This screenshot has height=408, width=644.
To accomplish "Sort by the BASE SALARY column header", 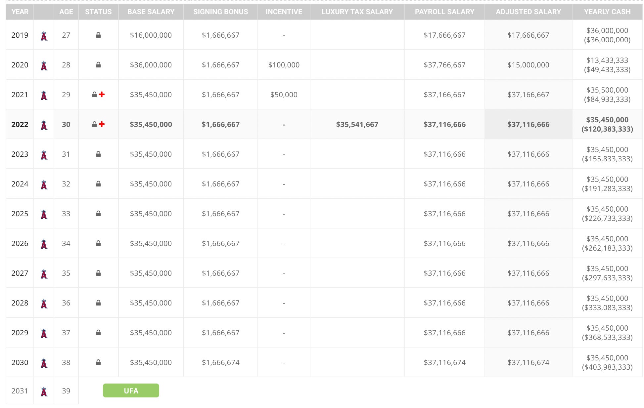I will click(151, 12).
